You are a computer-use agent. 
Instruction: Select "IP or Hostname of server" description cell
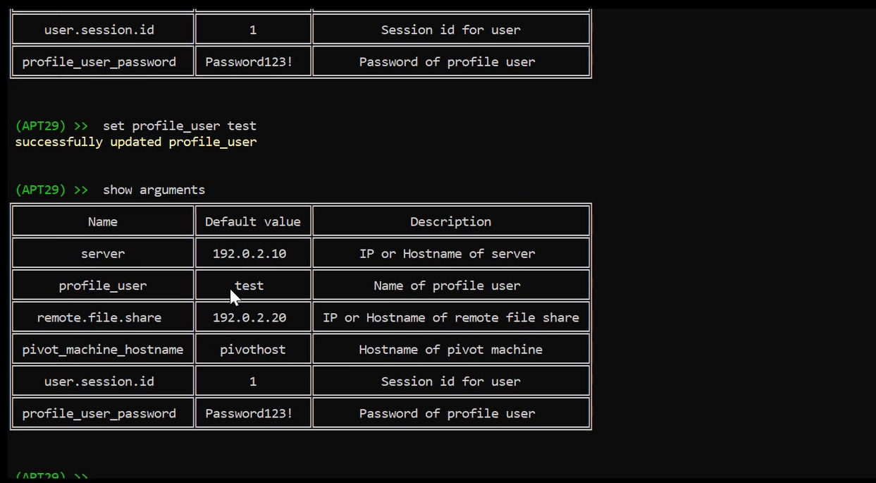451,253
